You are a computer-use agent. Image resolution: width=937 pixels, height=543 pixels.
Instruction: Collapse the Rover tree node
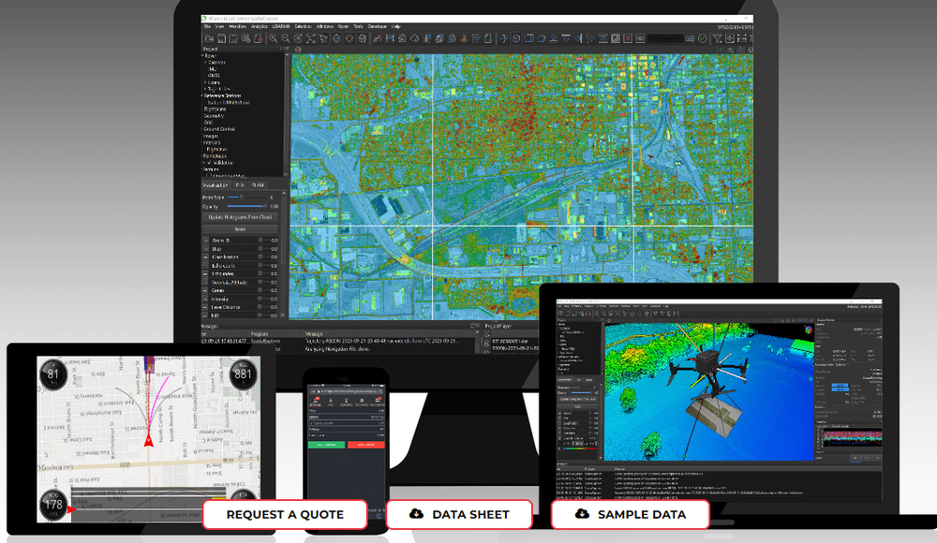coord(202,55)
